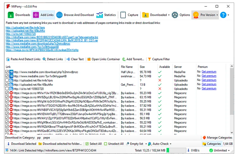Click the link list scroll down arrow
The image size is (239, 157).
232,133
